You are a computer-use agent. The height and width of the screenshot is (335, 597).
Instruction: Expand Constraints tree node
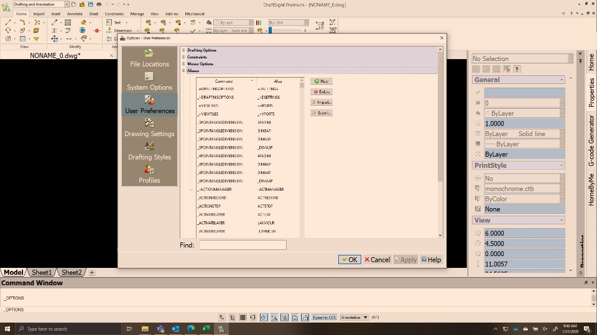(x=183, y=57)
